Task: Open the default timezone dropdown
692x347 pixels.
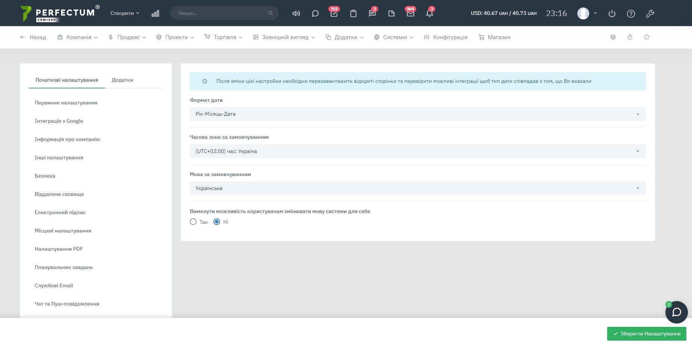Action: (417, 151)
